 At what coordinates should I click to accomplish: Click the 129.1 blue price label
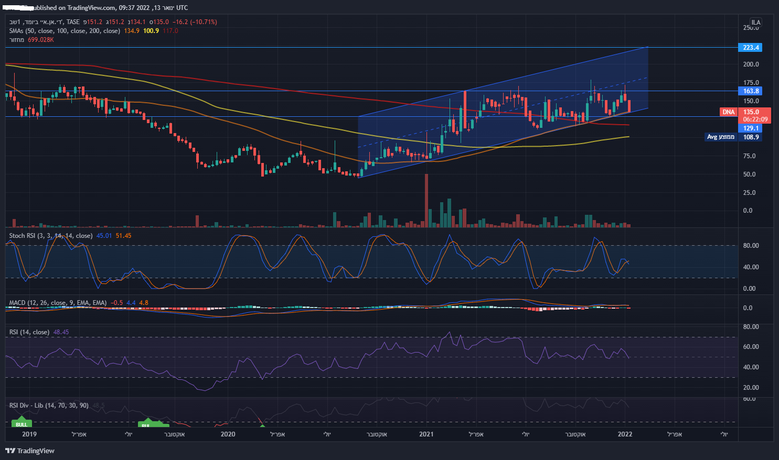pos(751,128)
